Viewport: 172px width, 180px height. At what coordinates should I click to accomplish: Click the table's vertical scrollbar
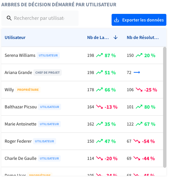click(x=165, y=107)
